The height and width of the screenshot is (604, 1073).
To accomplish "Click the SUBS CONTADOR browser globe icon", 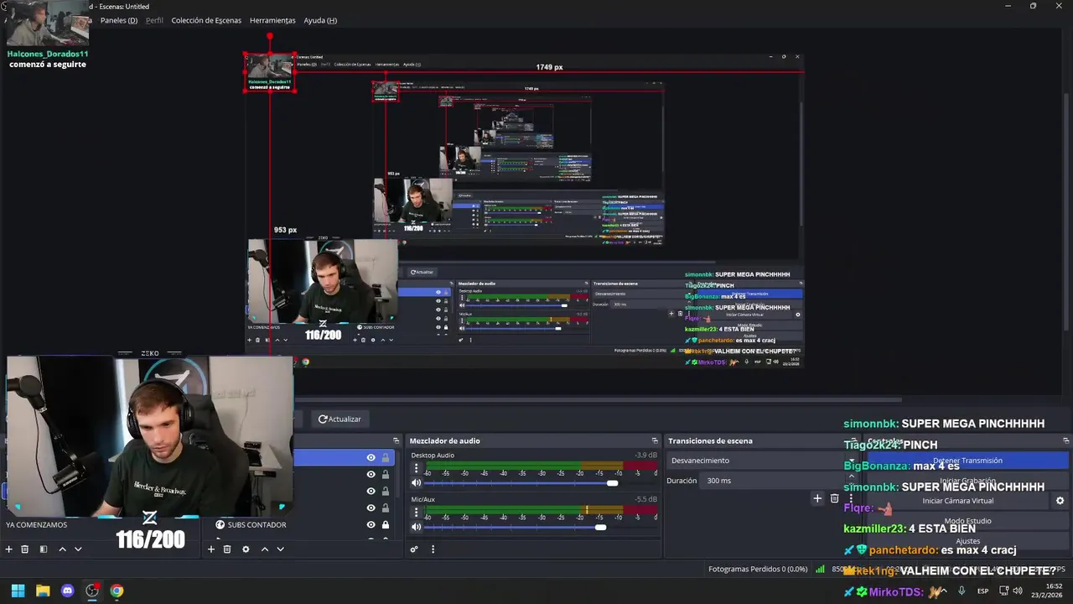I will coord(220,524).
